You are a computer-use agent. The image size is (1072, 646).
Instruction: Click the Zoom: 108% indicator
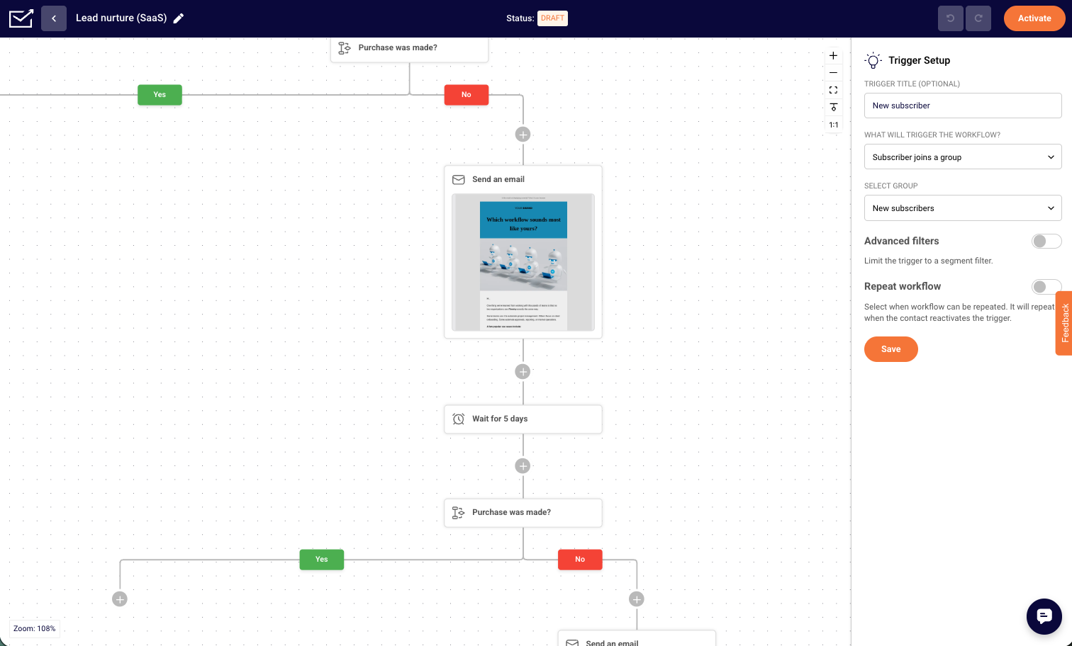[x=34, y=629]
